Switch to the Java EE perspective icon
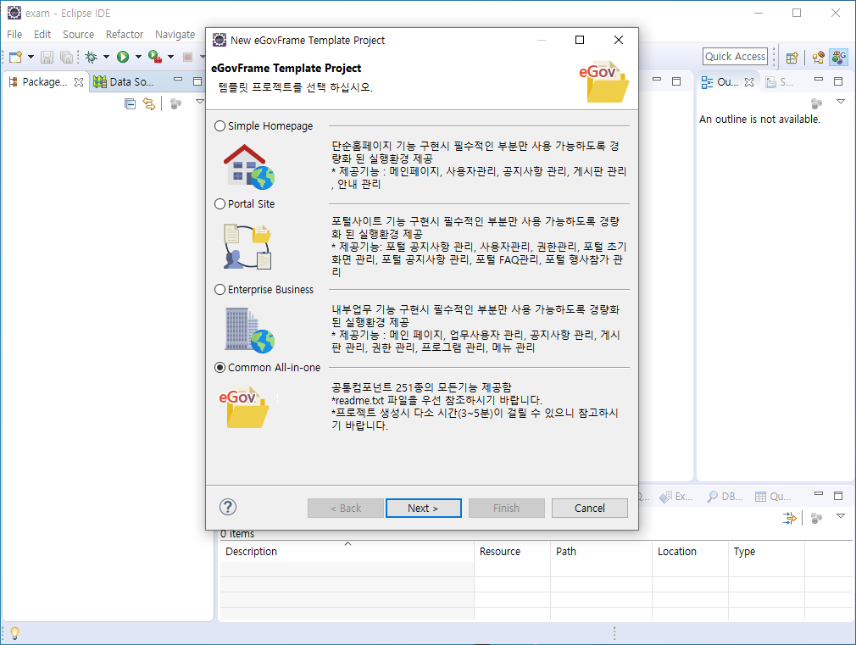The width and height of the screenshot is (856, 645). (x=819, y=58)
